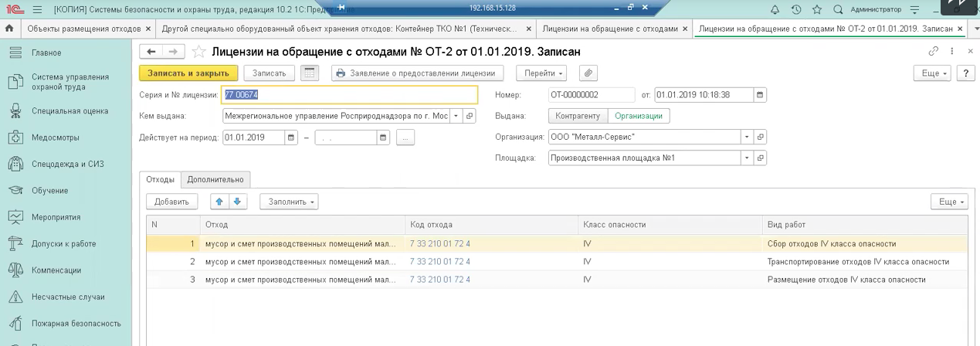980x346 pixels.
Task: Open attached files paperclip icon
Action: tap(588, 73)
